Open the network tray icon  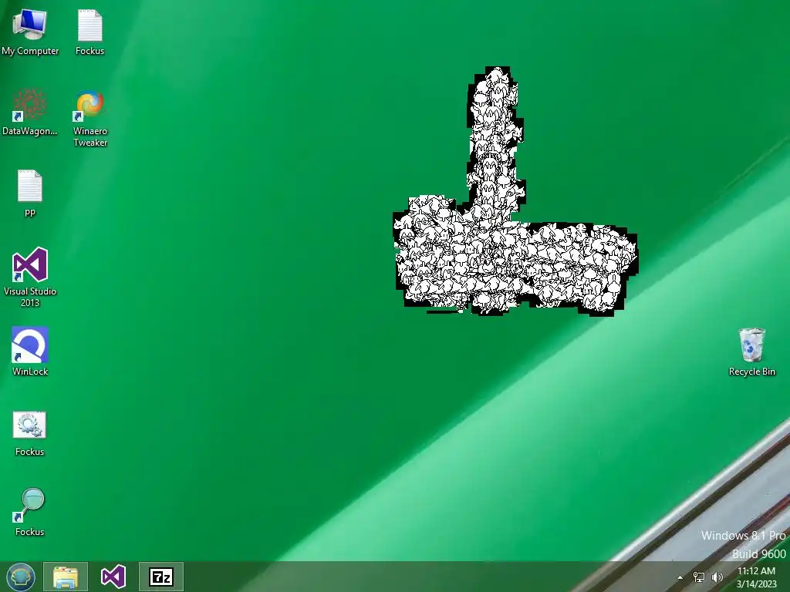pyautogui.click(x=699, y=577)
